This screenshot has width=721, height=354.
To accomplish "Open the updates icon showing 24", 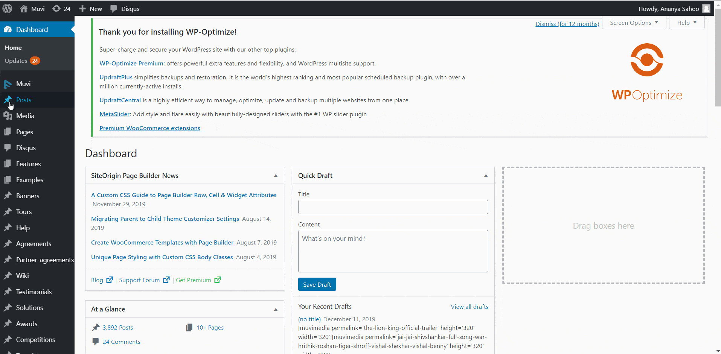I will (56, 9).
